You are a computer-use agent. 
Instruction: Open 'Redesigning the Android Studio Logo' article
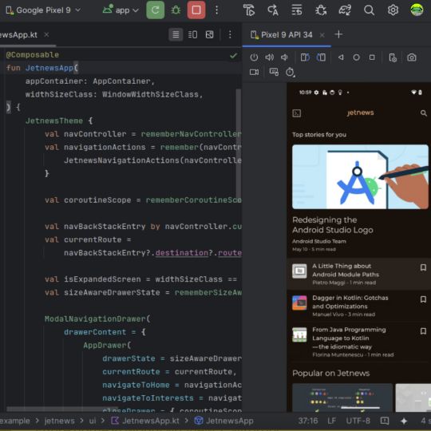[x=333, y=225]
